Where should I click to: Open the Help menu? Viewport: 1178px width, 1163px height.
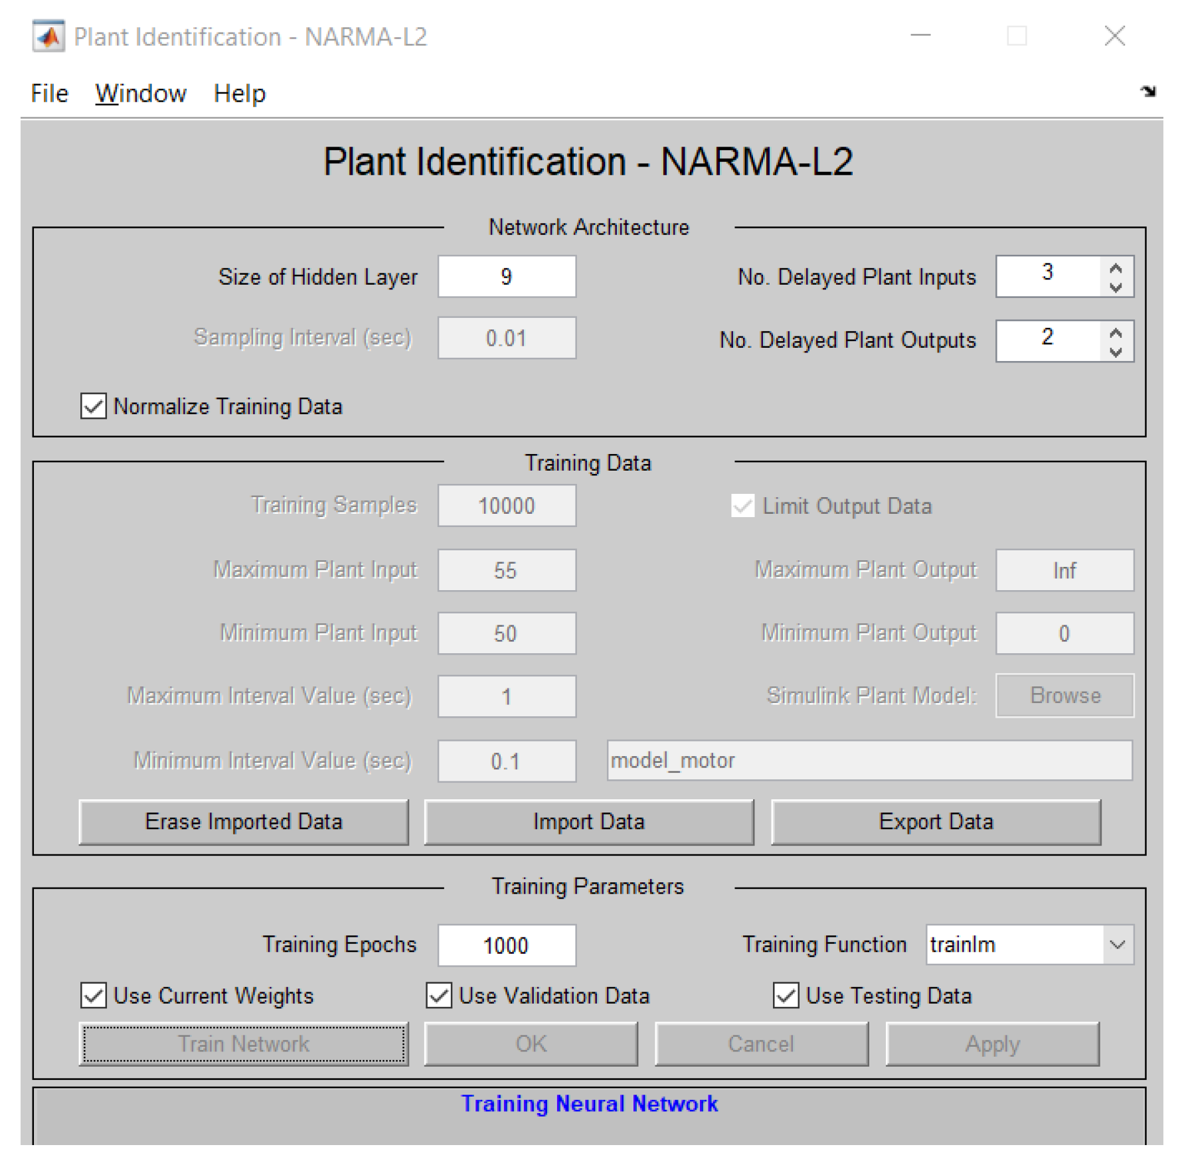pyautogui.click(x=240, y=94)
